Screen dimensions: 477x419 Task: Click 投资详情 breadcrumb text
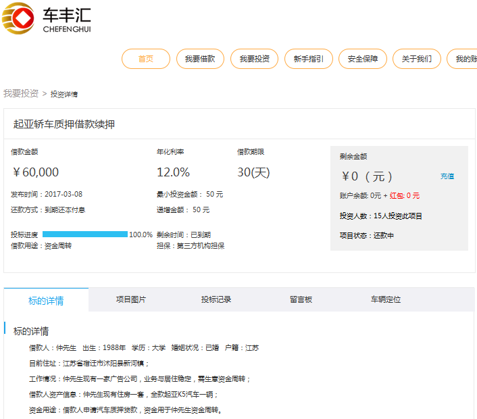coord(64,94)
